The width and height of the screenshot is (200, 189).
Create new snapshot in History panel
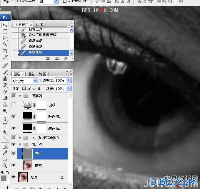click(x=57, y=58)
